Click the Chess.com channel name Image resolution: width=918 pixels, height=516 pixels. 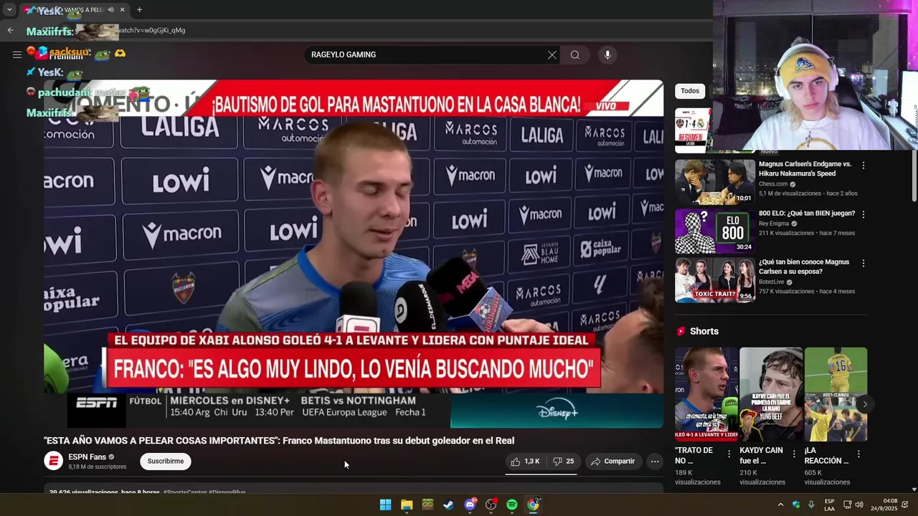tap(773, 184)
